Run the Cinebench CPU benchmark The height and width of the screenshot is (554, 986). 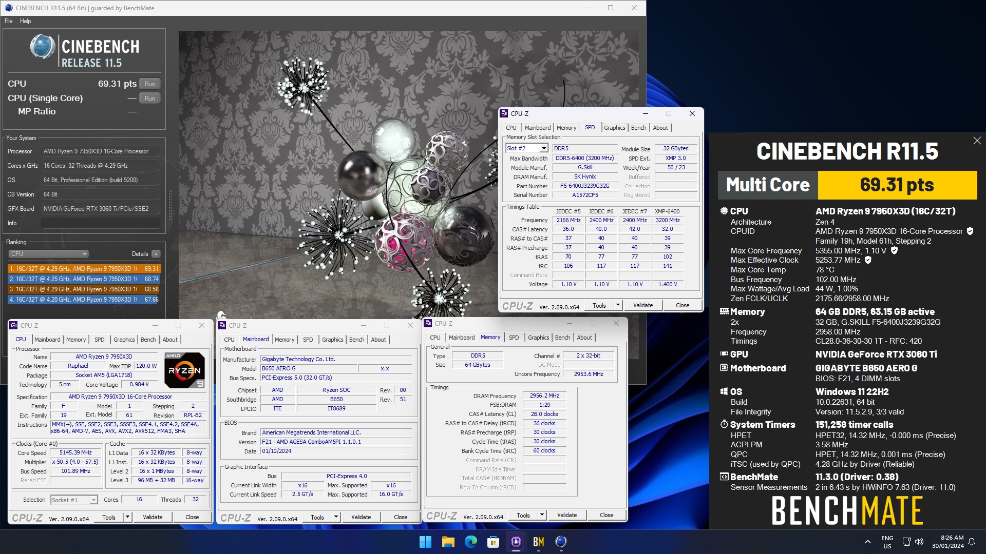(x=149, y=84)
